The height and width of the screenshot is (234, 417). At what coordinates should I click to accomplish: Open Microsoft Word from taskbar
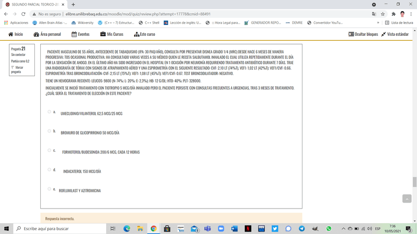tap(234, 229)
